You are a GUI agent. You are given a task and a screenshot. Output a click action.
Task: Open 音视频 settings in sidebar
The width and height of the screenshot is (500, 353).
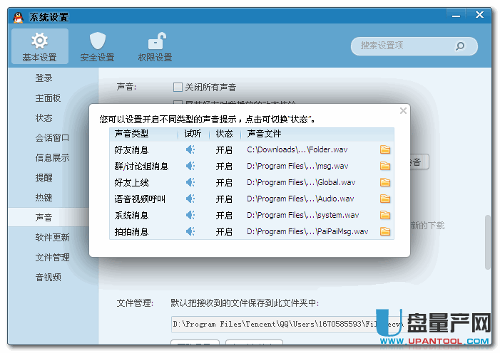[x=48, y=278]
